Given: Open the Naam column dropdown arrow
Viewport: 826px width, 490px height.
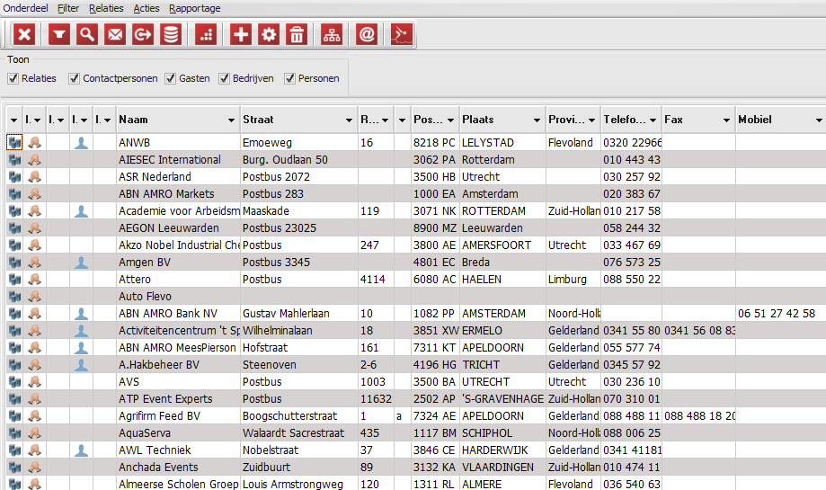Looking at the screenshot, I should point(231,120).
